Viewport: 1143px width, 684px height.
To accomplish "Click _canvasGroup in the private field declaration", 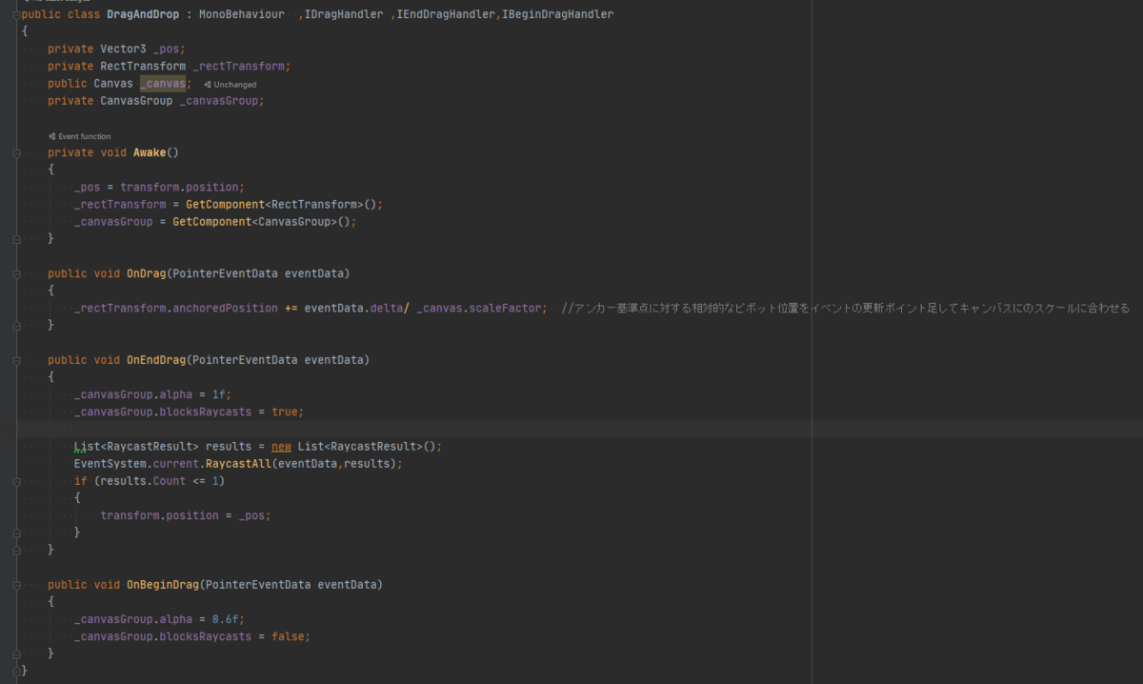I will tap(218, 101).
